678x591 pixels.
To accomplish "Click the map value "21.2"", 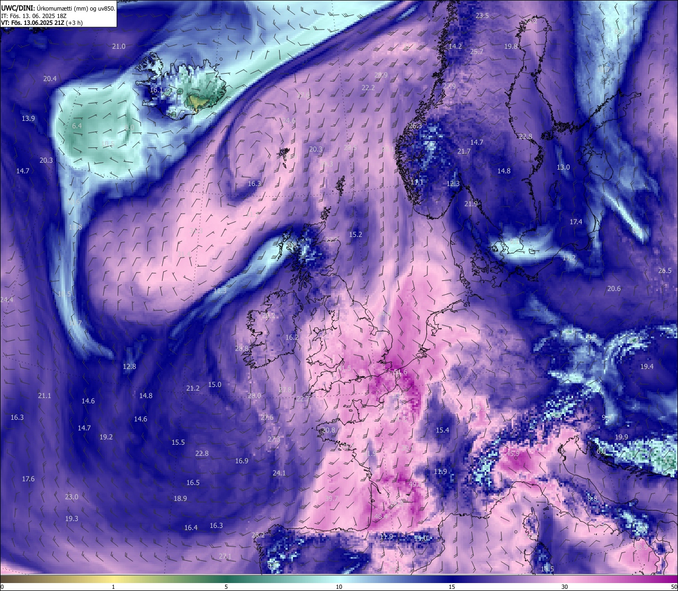I will [193, 389].
